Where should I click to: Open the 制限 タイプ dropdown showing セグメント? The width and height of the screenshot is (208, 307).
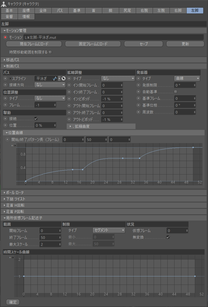(x=109, y=230)
